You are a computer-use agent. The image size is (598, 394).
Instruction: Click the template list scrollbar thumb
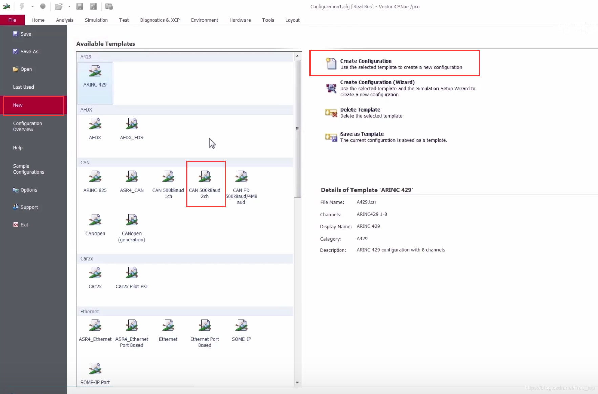(x=297, y=129)
